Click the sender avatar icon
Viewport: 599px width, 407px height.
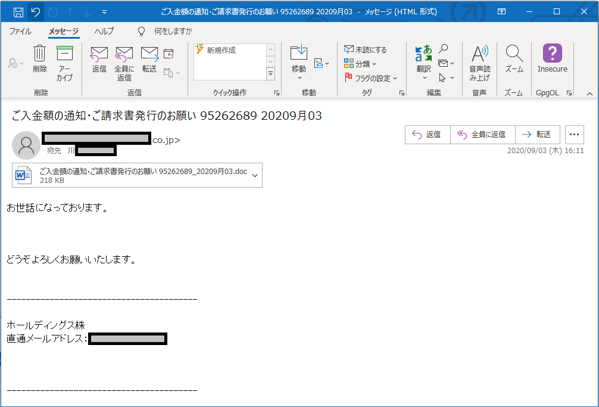pos(26,145)
